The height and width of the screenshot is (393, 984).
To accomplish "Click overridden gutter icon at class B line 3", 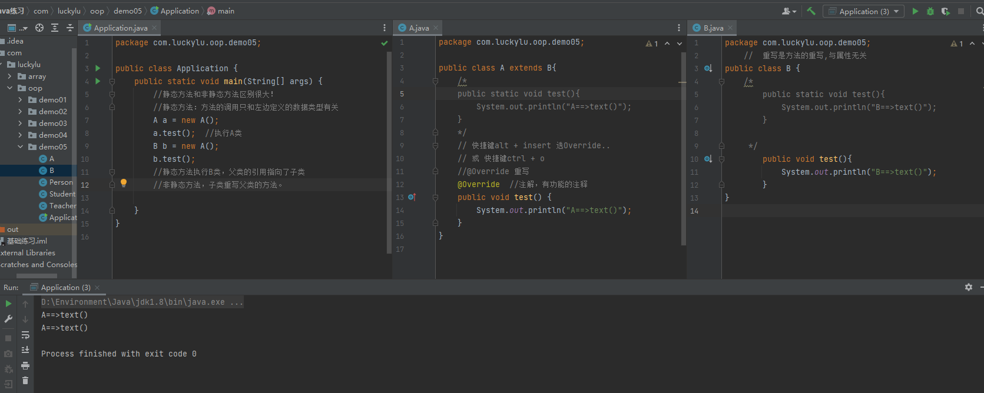I will pos(708,68).
